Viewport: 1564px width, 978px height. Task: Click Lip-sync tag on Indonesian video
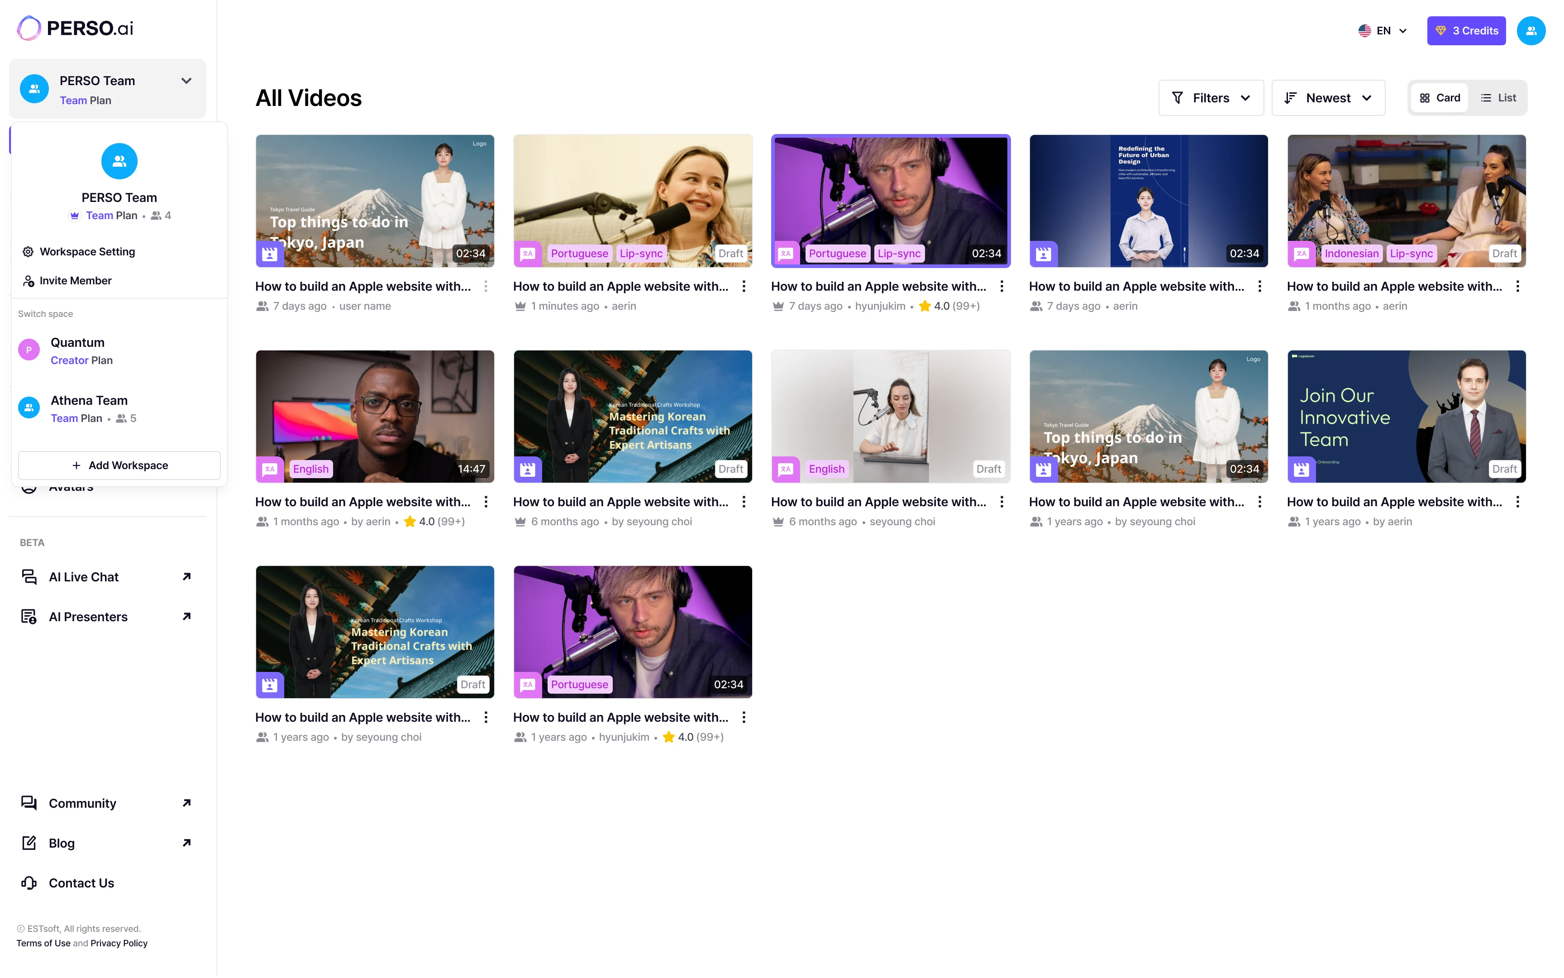click(1411, 254)
